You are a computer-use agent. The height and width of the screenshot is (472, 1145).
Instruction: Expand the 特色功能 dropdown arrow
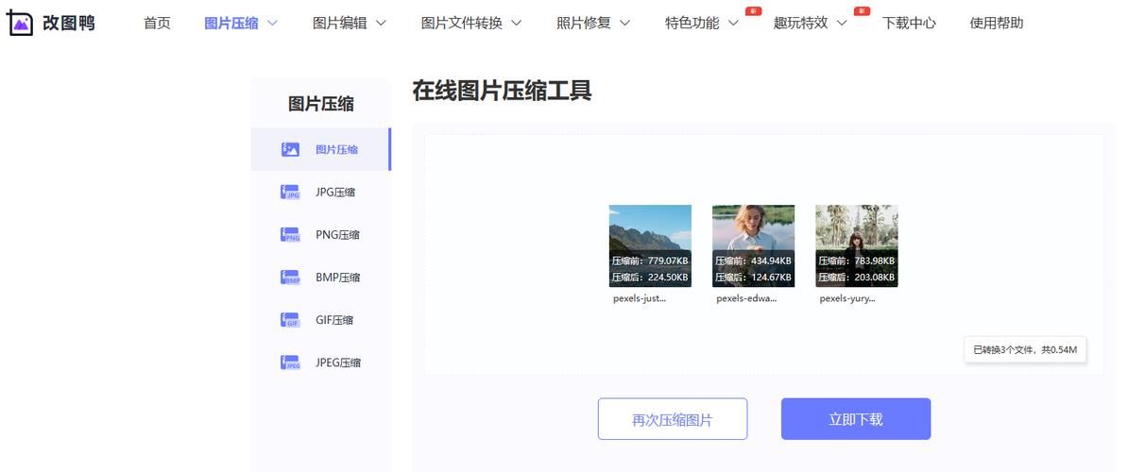734,23
